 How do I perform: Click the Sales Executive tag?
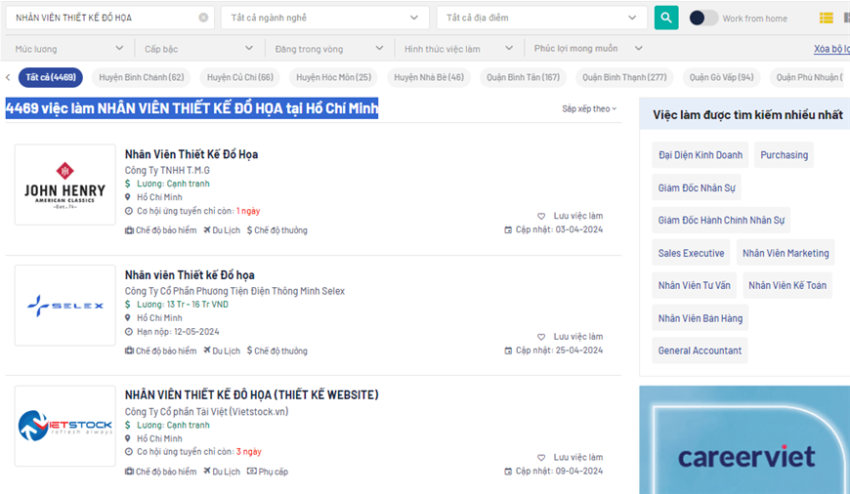[691, 253]
